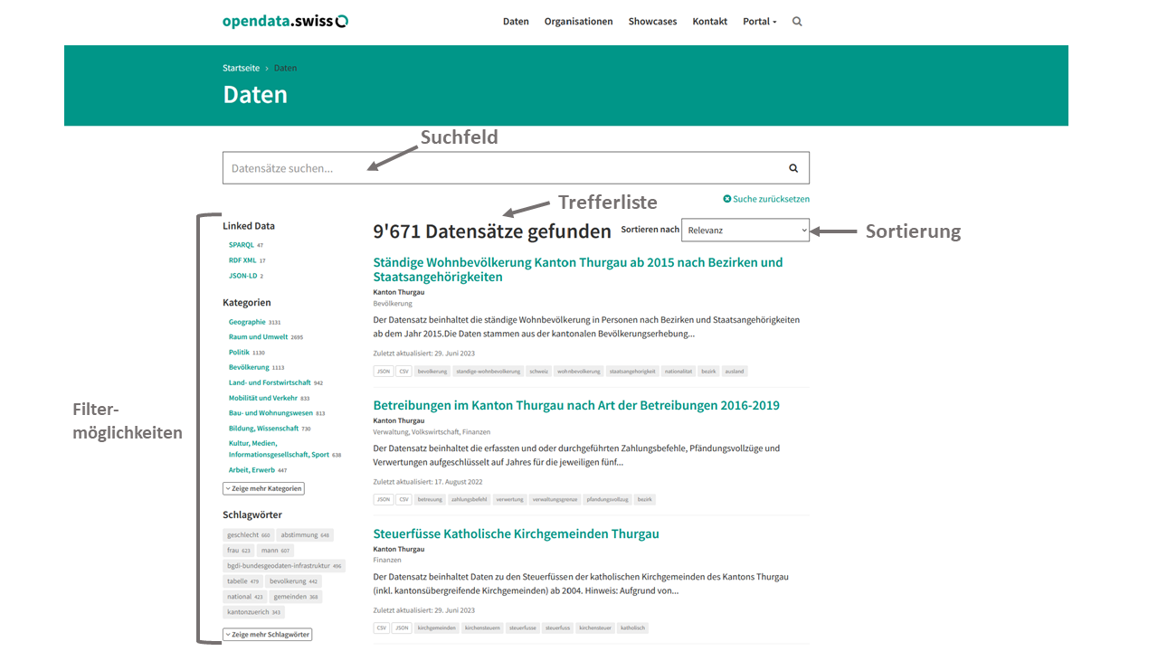Click CSV format badge of Steuerfüsse dataset
The height and width of the screenshot is (651, 1158).
[382, 627]
